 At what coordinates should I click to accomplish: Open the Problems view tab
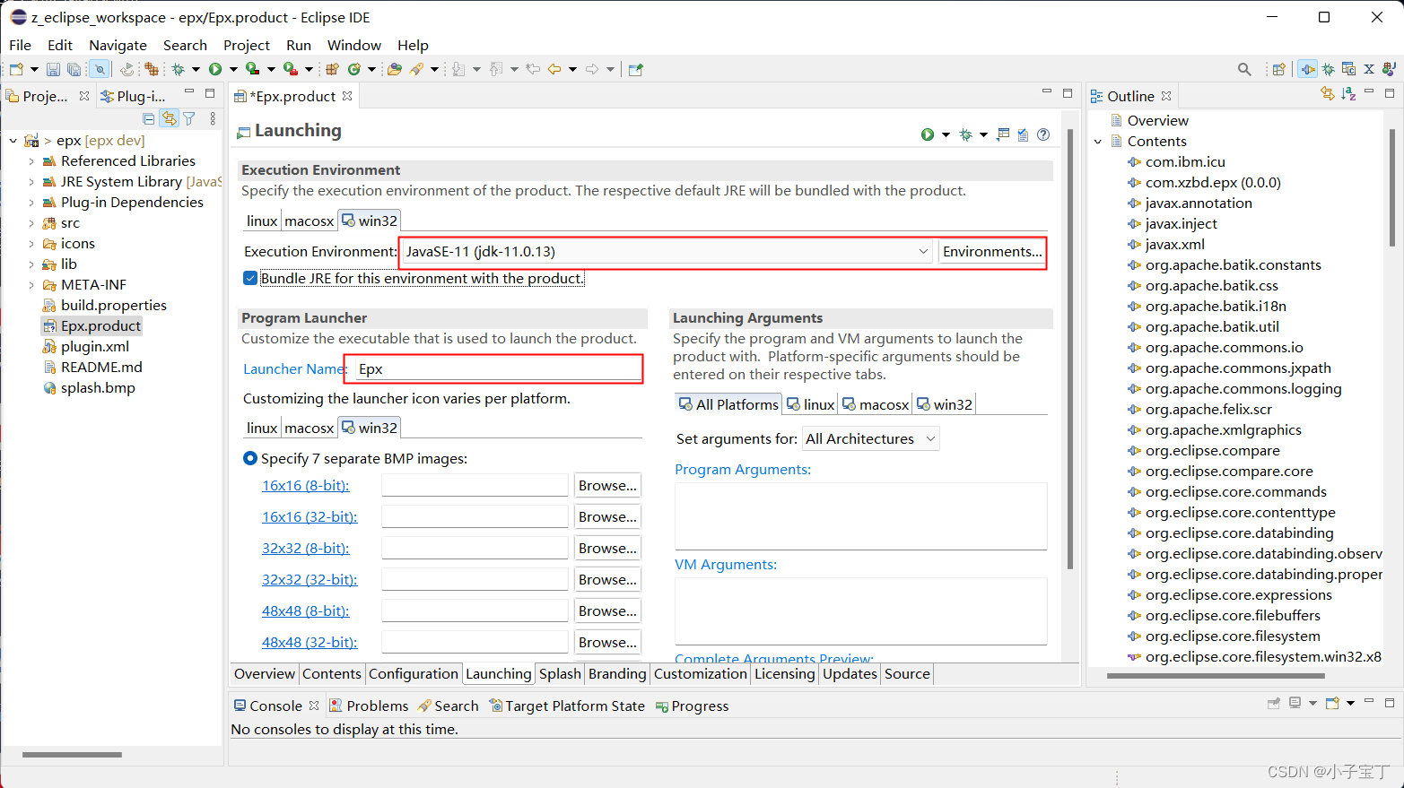click(369, 706)
